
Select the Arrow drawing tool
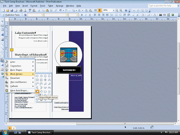[x=2, y=48]
